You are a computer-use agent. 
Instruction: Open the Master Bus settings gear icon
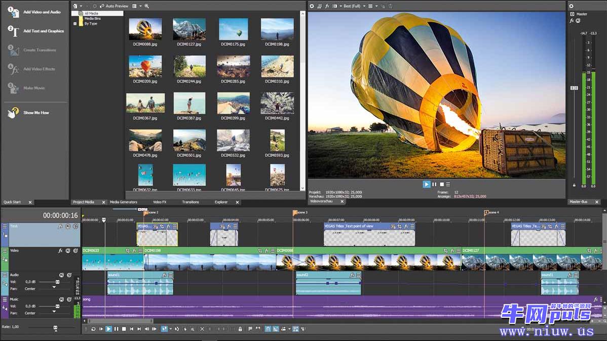(571, 6)
